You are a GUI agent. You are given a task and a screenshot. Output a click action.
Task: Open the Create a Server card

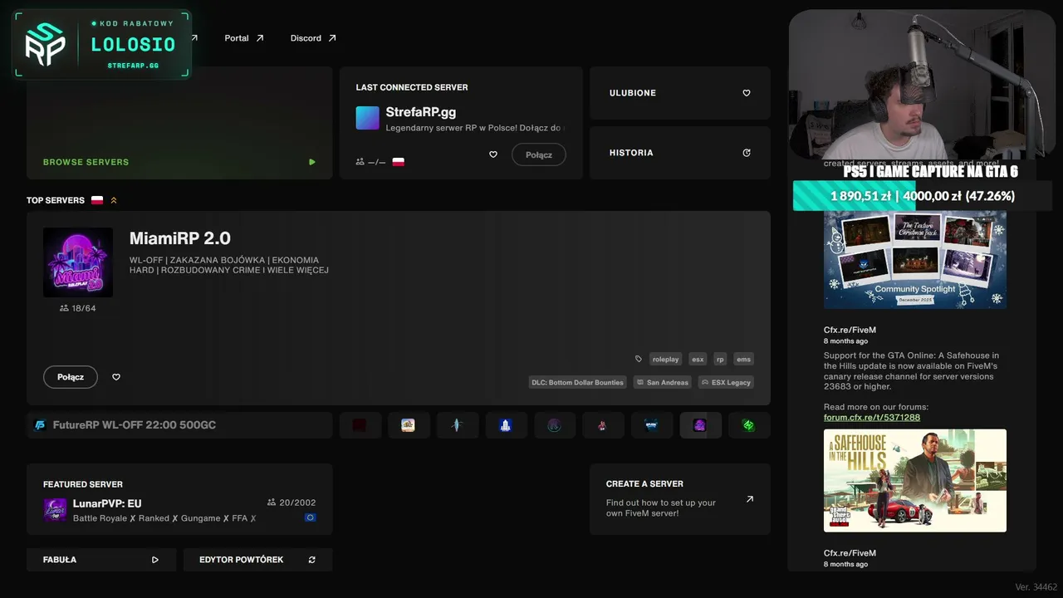[x=680, y=499]
